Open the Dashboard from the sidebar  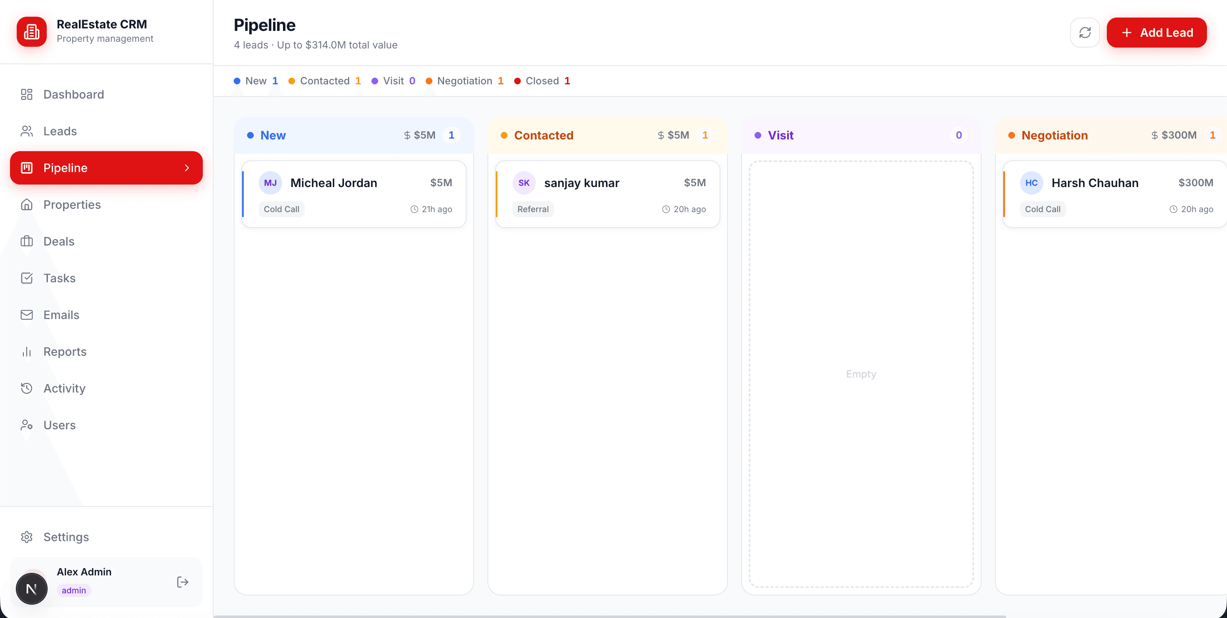(x=27, y=94)
